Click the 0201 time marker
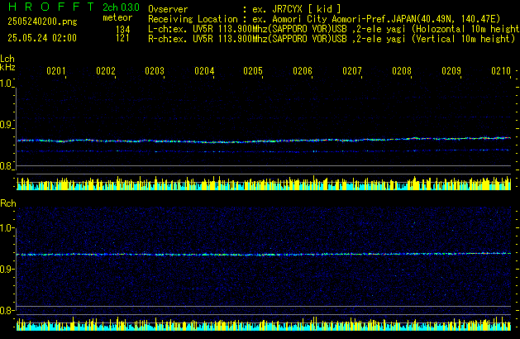 click(x=56, y=71)
